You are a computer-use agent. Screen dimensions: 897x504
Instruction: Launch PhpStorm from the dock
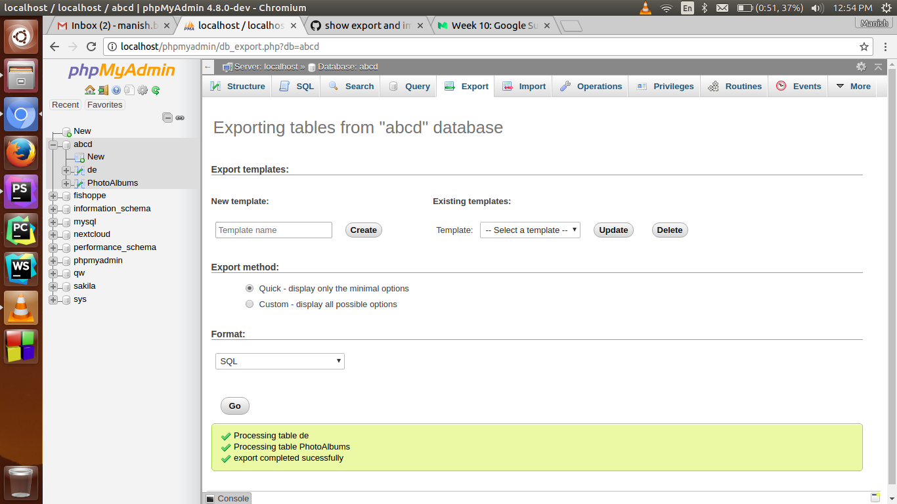[x=21, y=192]
